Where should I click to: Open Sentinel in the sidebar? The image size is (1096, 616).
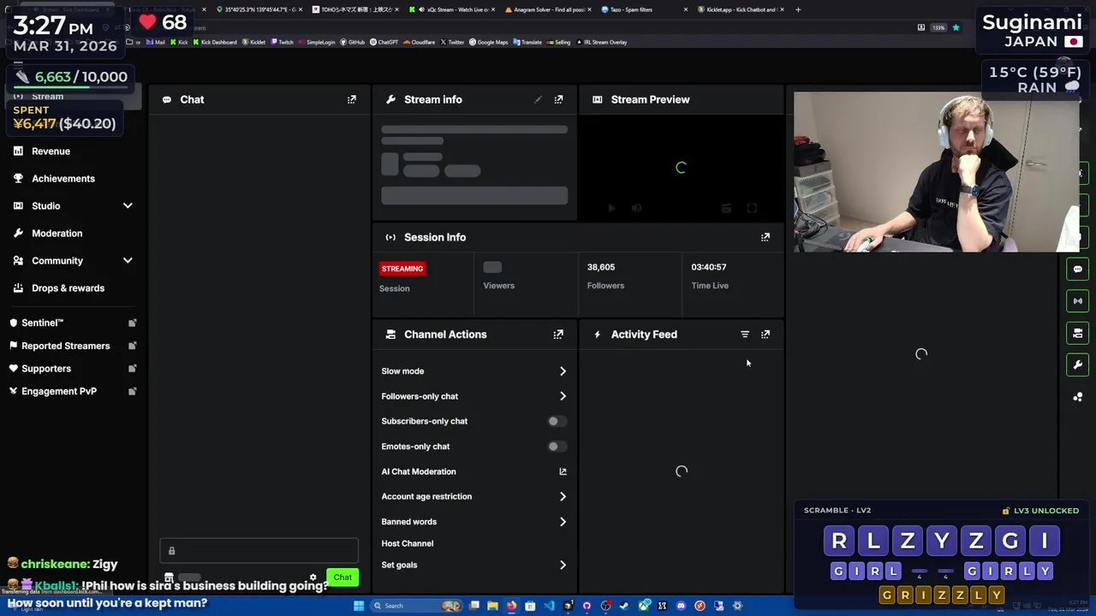pyautogui.click(x=43, y=323)
